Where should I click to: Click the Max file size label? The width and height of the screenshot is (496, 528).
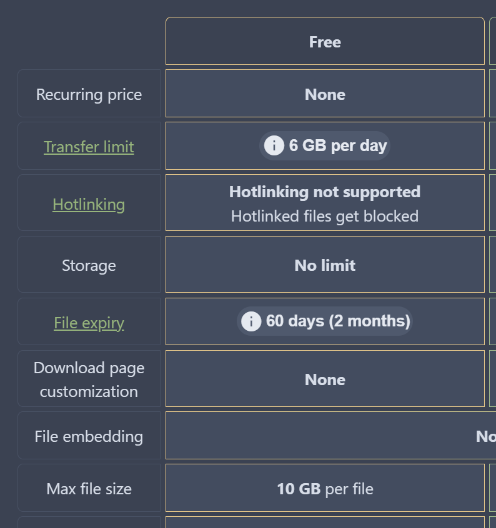pos(89,489)
